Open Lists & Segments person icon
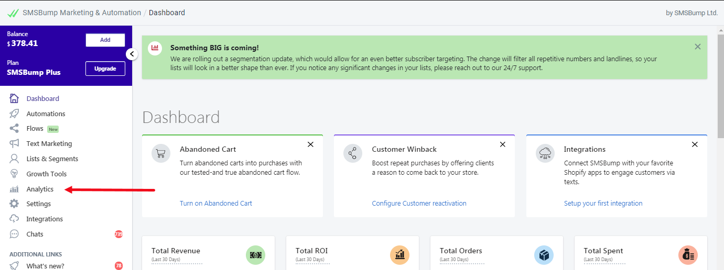 point(15,159)
